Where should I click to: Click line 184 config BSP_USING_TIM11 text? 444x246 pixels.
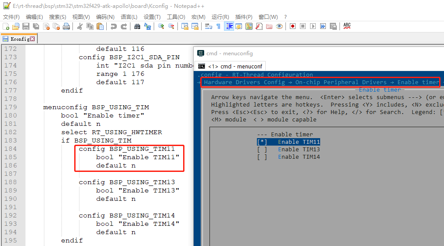pyautogui.click(x=126, y=149)
